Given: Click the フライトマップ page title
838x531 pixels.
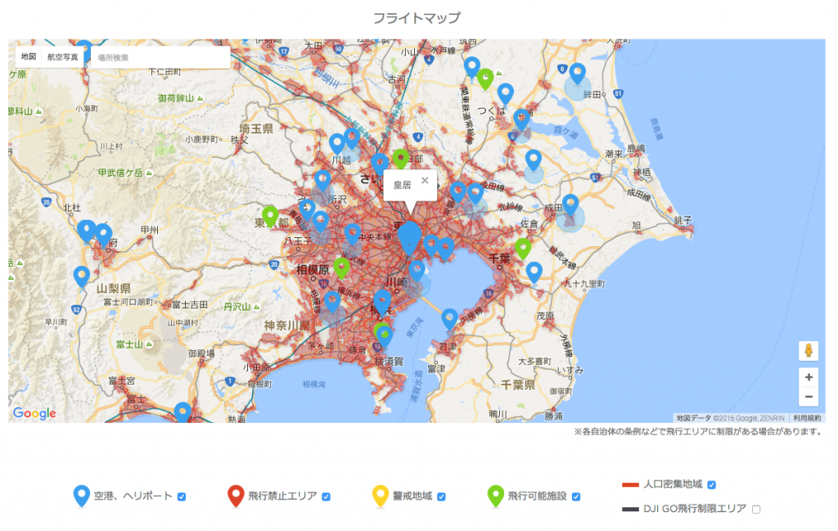Looking at the screenshot, I should [x=417, y=18].
